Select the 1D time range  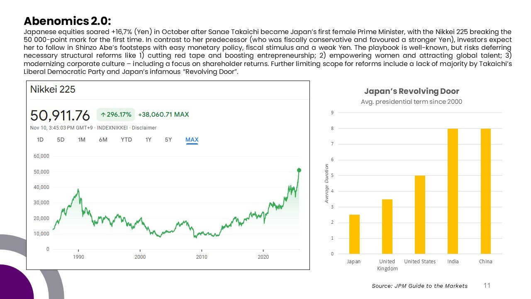coord(40,140)
